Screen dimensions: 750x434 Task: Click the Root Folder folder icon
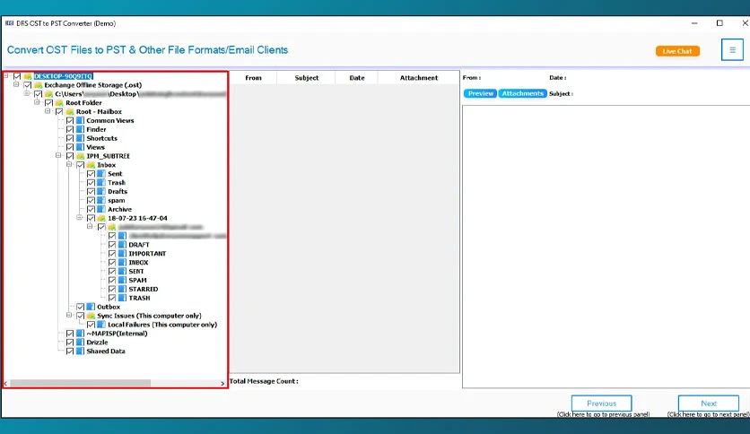click(x=60, y=103)
